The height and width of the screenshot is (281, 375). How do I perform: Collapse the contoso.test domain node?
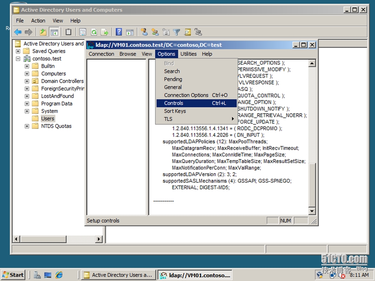click(x=18, y=58)
